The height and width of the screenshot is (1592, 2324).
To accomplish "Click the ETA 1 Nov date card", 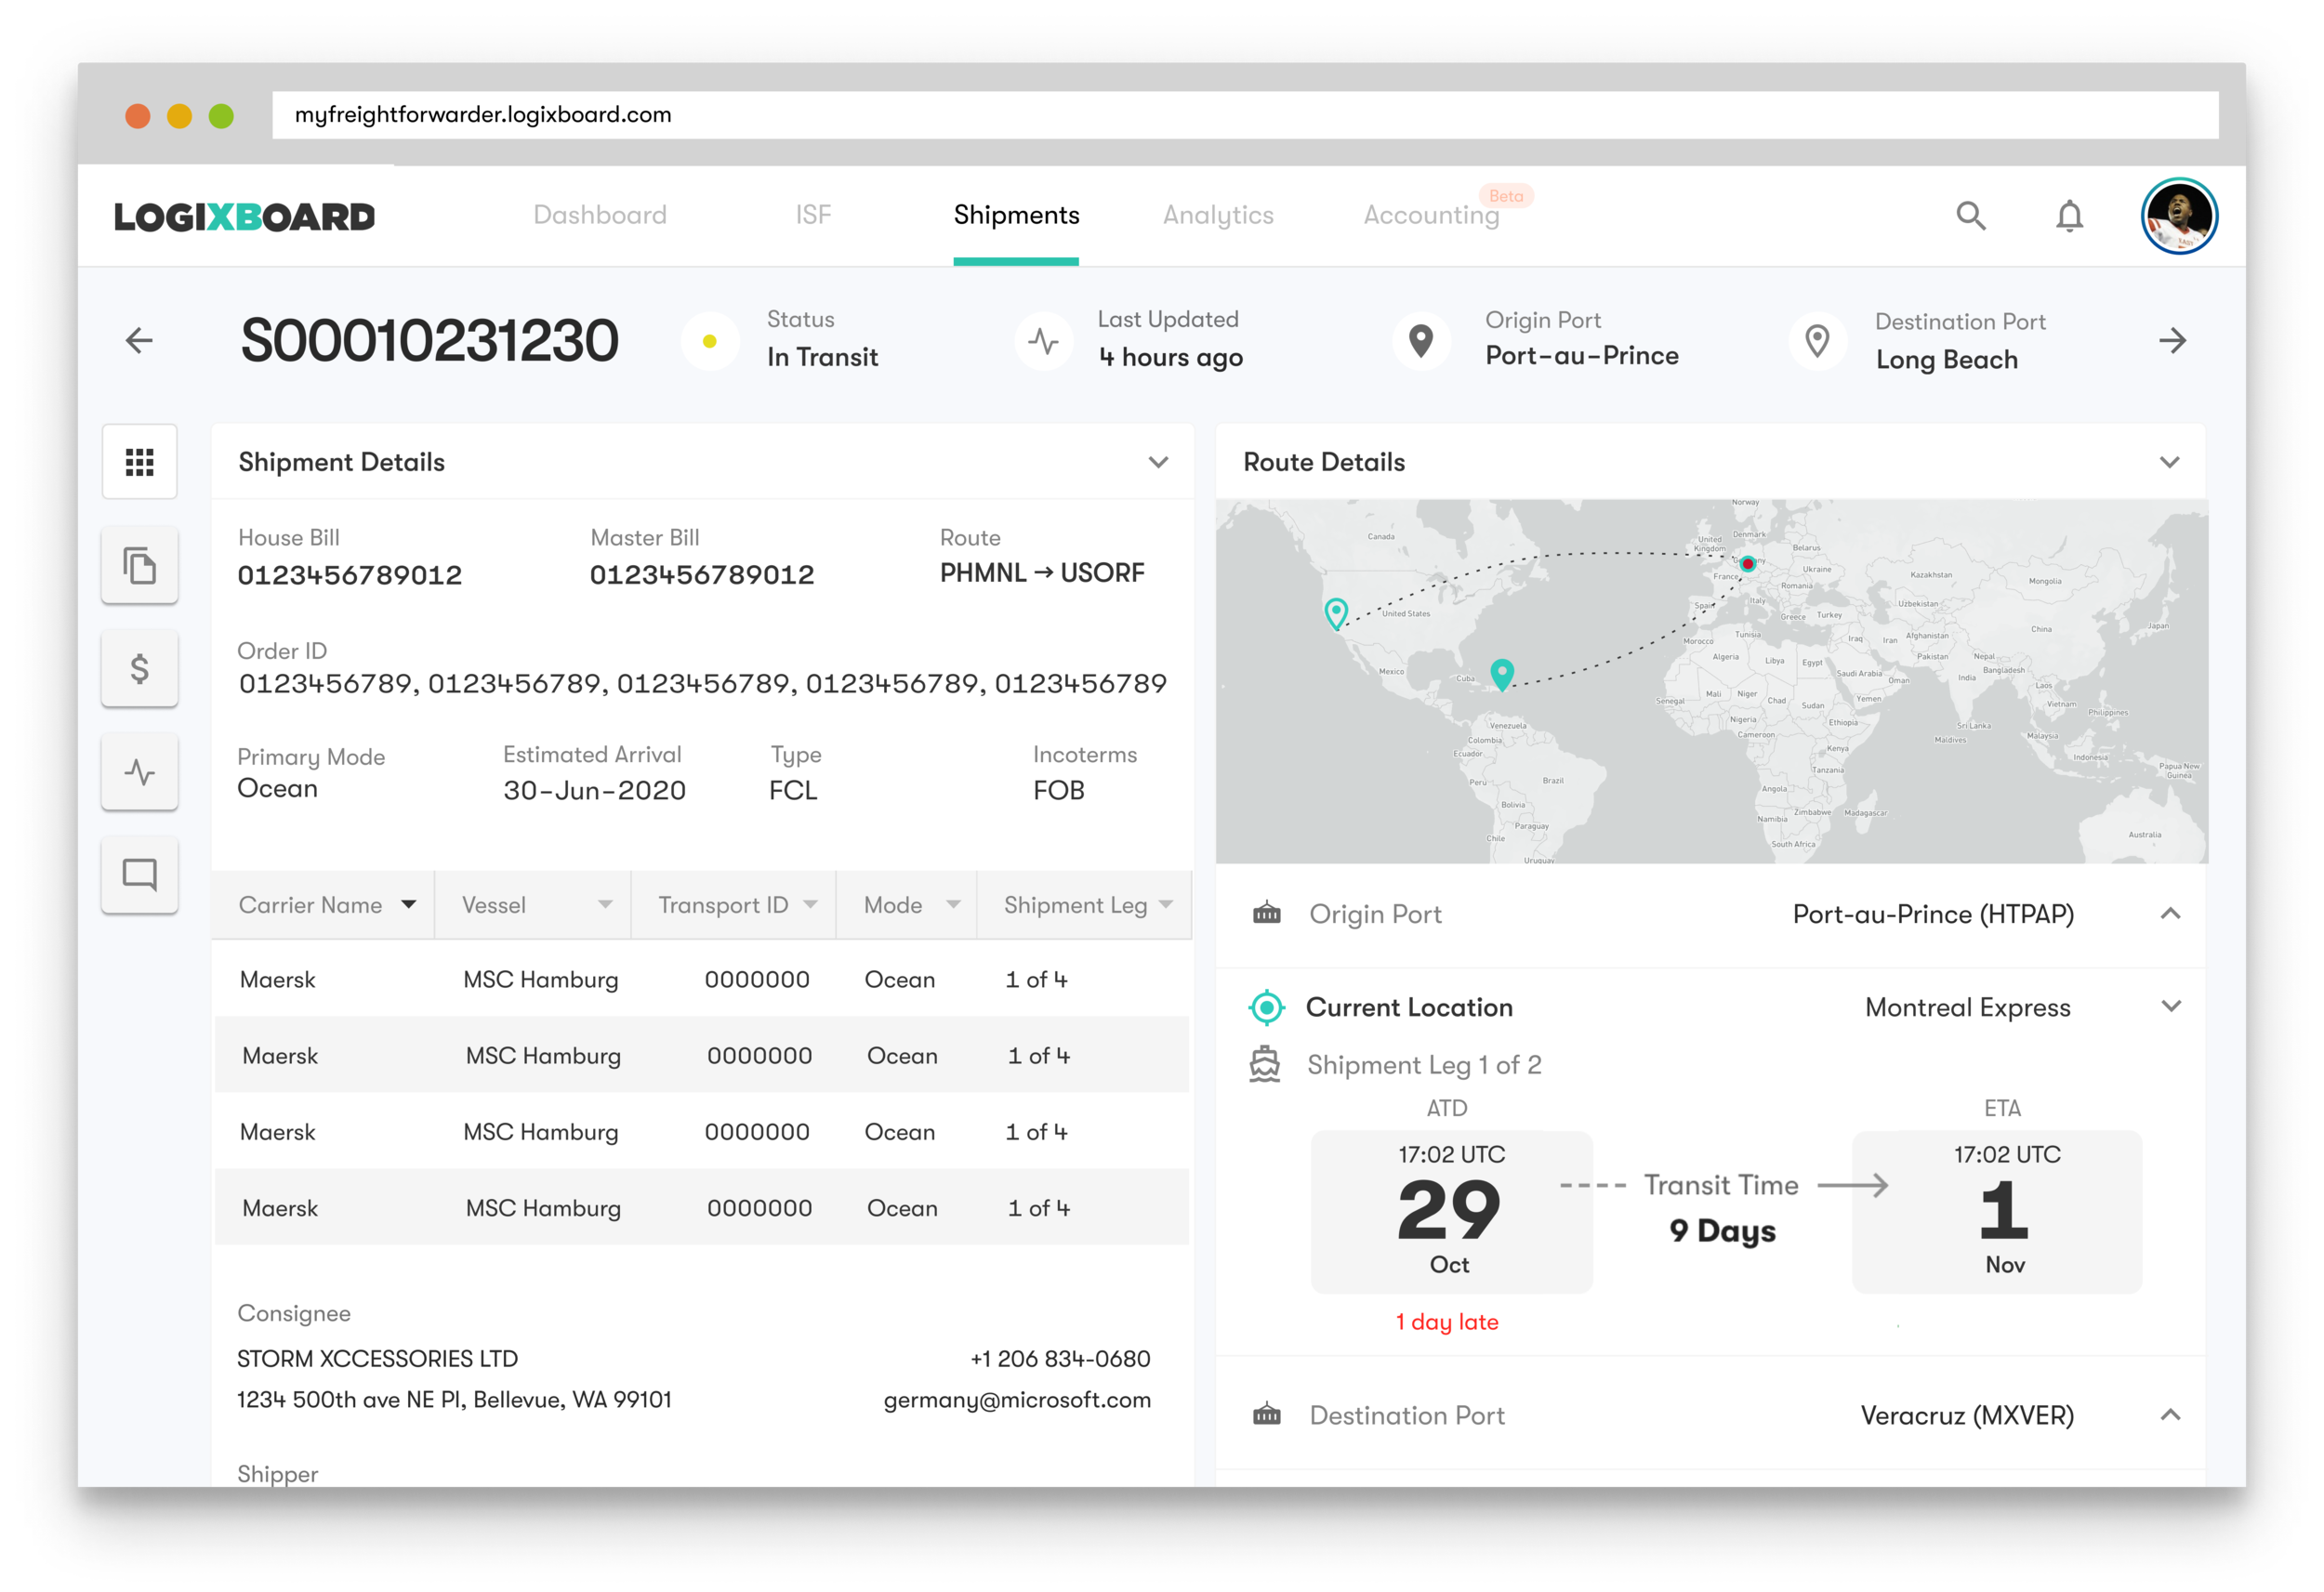I will (1997, 1212).
